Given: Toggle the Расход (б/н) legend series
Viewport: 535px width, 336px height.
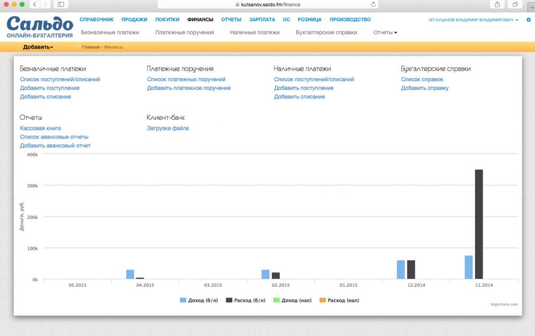Looking at the screenshot, I should click(x=246, y=300).
